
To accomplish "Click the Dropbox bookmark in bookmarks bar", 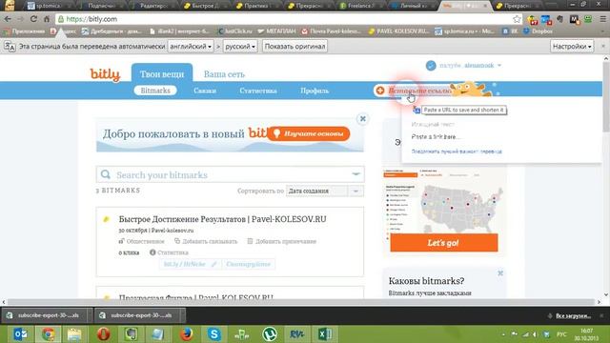I will [x=538, y=31].
